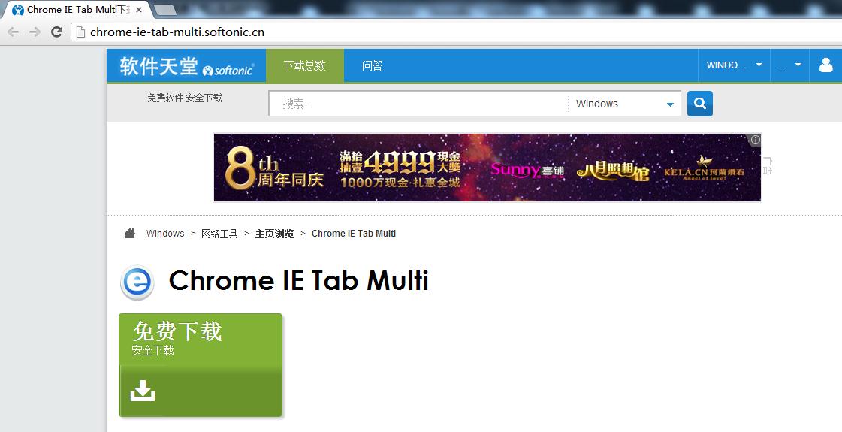The height and width of the screenshot is (432, 842).
Task: Click the browser back arrow
Action: click(x=14, y=32)
